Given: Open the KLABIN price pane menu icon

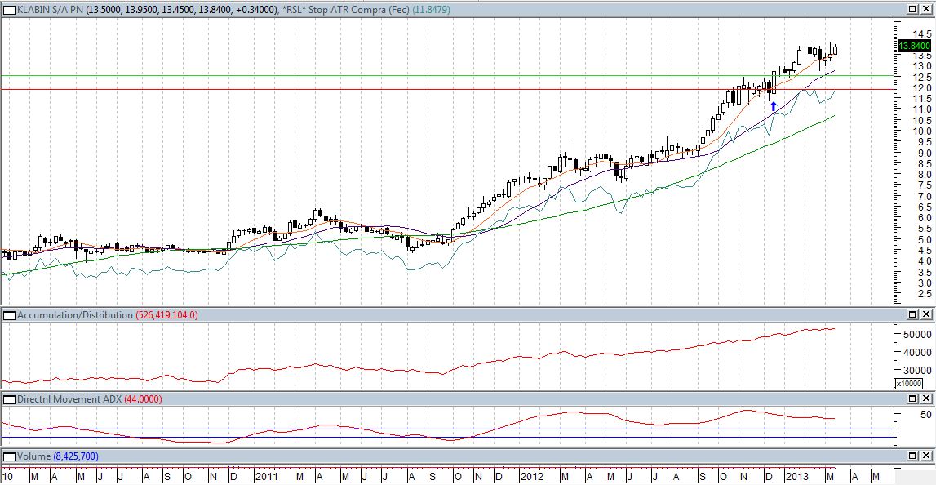Looking at the screenshot, I should tap(8, 10).
